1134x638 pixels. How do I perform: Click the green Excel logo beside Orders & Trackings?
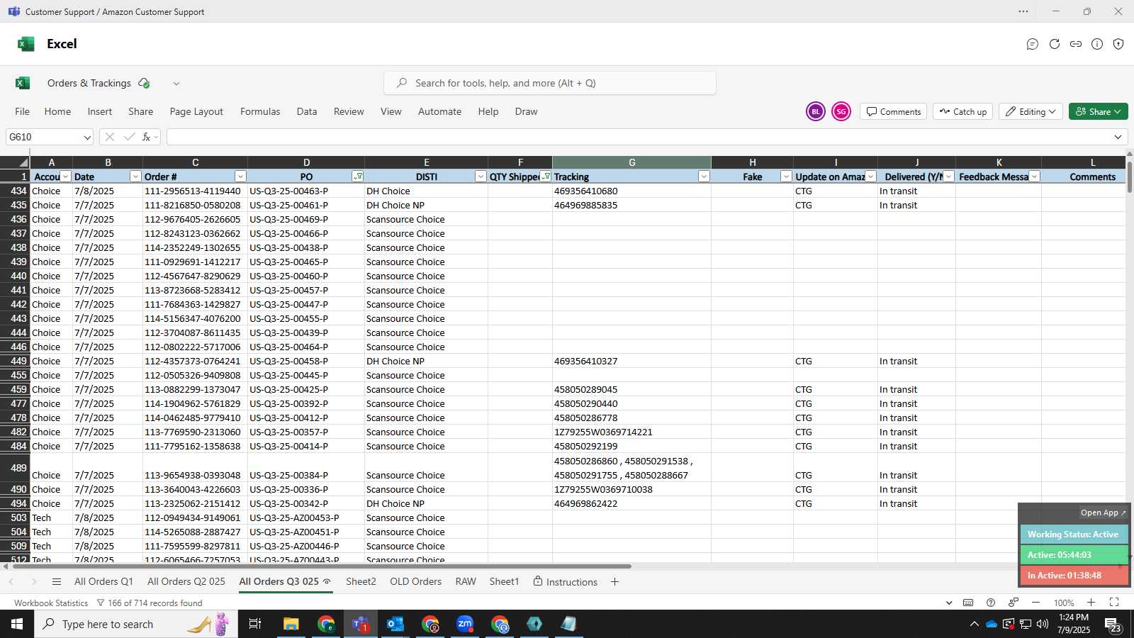click(x=23, y=83)
